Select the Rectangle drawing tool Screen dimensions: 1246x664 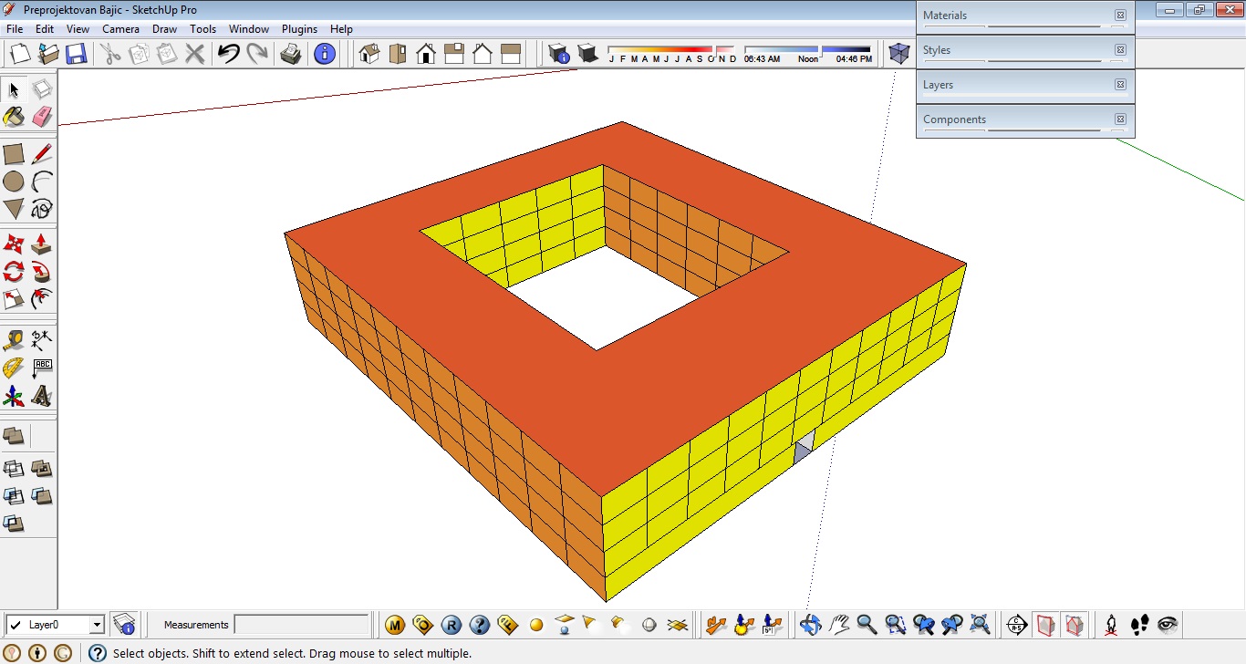point(14,154)
